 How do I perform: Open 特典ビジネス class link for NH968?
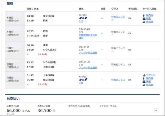point(118,80)
